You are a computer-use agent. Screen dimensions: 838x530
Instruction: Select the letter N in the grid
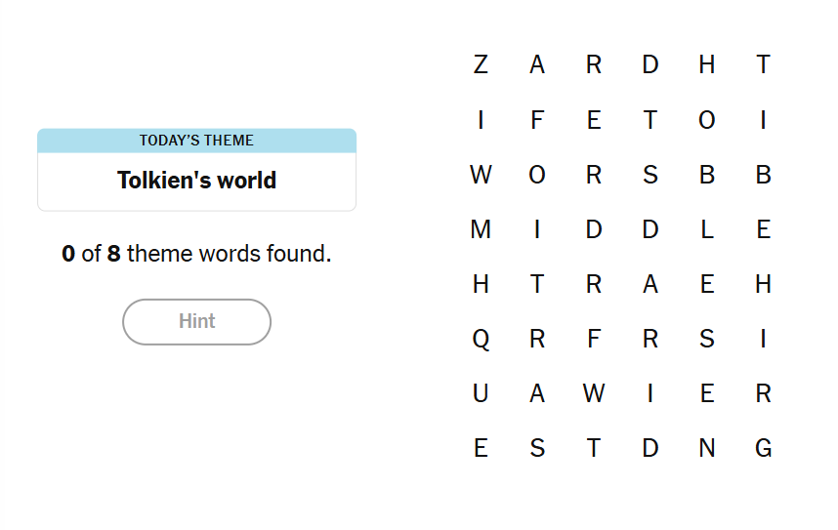[x=707, y=448]
